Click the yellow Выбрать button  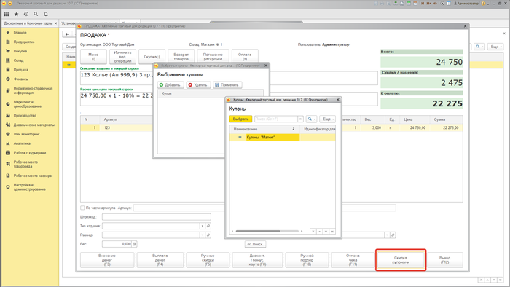240,119
